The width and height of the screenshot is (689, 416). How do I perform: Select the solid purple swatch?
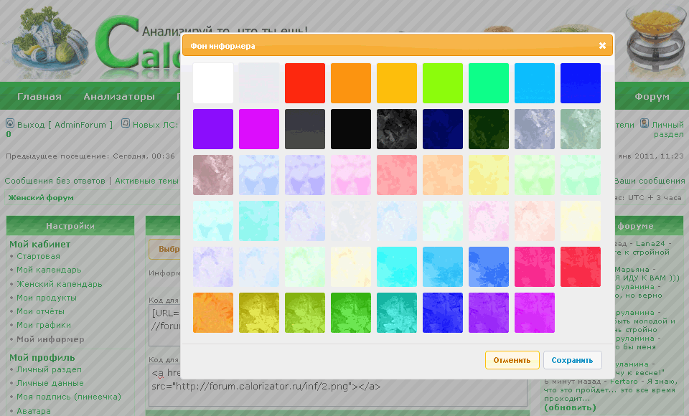213,129
